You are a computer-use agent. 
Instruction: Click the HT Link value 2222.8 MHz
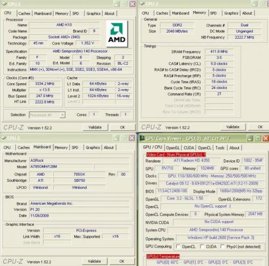(x=45, y=102)
